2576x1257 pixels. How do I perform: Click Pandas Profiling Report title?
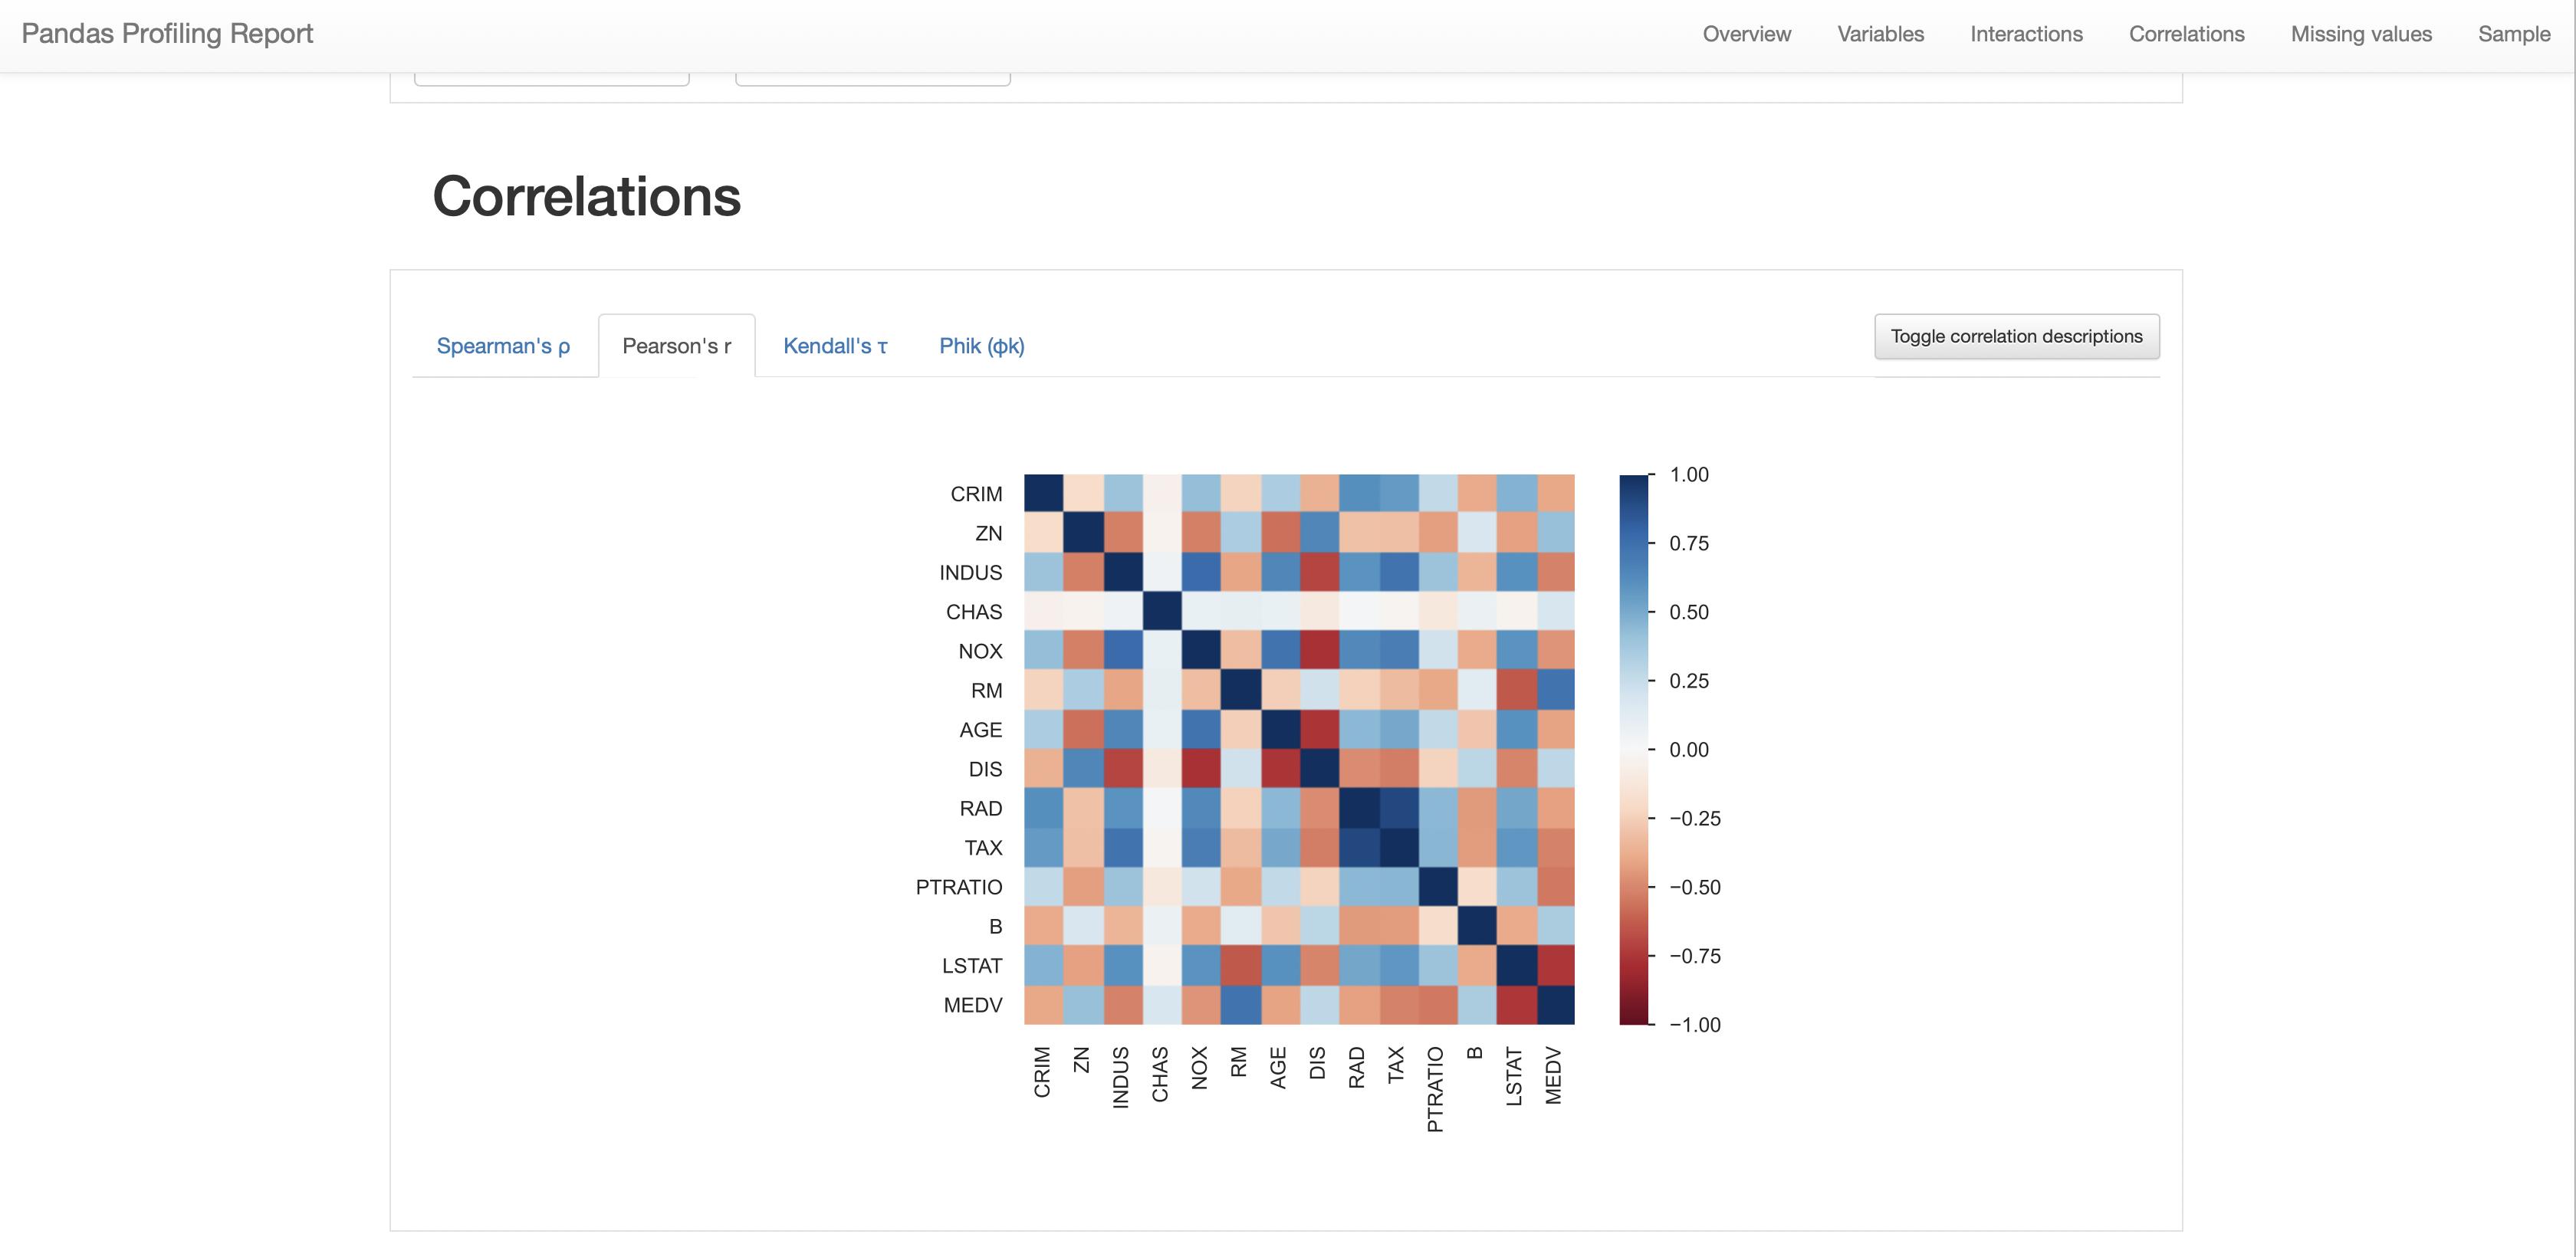click(x=167, y=34)
